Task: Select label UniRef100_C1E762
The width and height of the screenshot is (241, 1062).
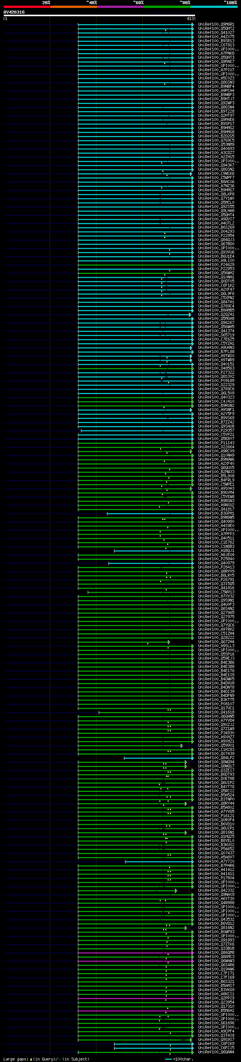Action: pyautogui.click(x=216, y=542)
